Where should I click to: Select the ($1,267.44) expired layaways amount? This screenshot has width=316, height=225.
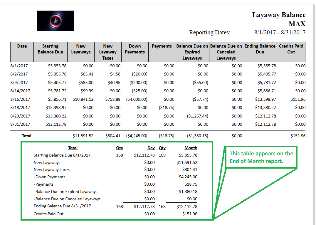[197, 116]
